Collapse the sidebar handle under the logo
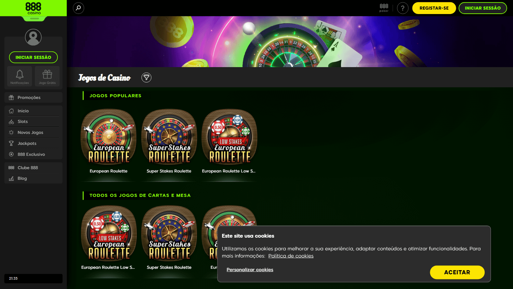 coord(34,18)
